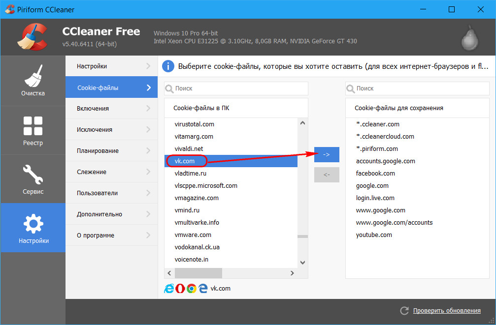This screenshot has height=325, width=496.
Task: Click the Chrome browser icon below list
Action: [x=192, y=288]
